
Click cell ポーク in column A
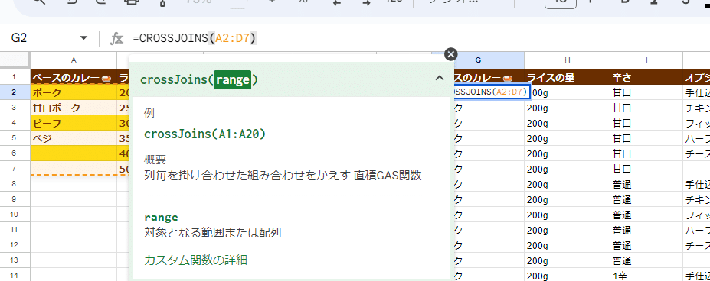coord(74,92)
